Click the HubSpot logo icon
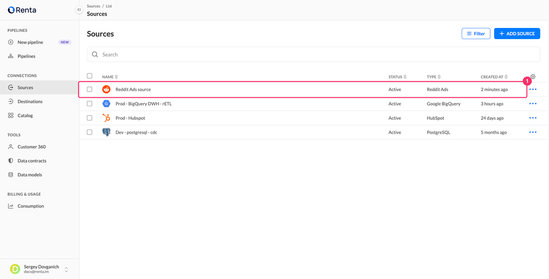 coord(106,118)
